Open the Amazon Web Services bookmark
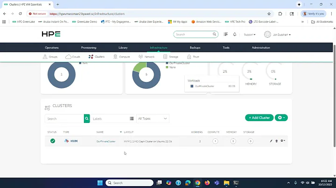336x188 pixels. (x=206, y=22)
